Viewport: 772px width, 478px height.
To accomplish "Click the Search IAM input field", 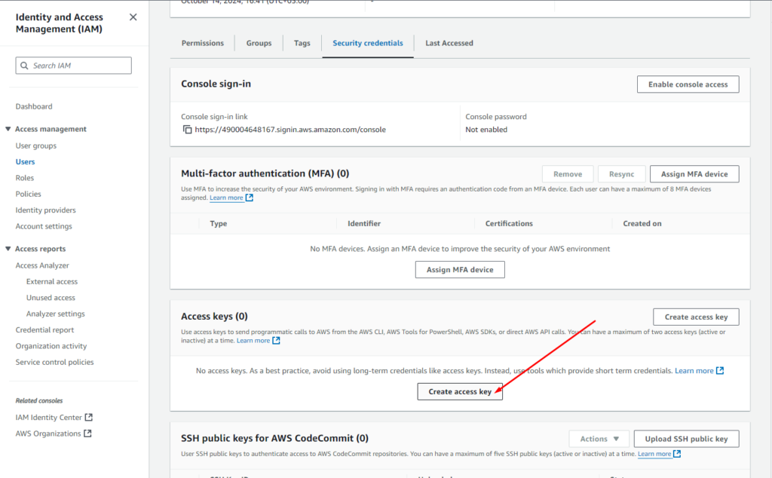I will point(74,66).
